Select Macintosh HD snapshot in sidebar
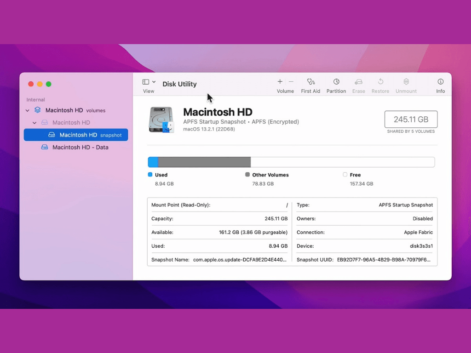Screen dimensions: 471x353 click(78, 135)
